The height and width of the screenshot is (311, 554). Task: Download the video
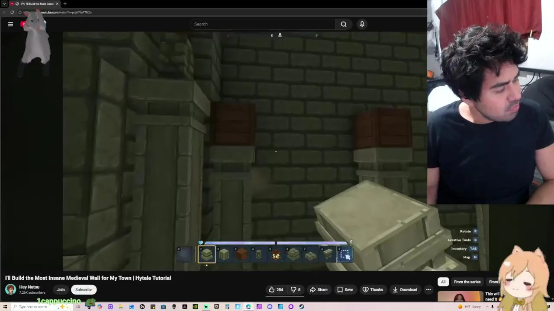pyautogui.click(x=405, y=290)
